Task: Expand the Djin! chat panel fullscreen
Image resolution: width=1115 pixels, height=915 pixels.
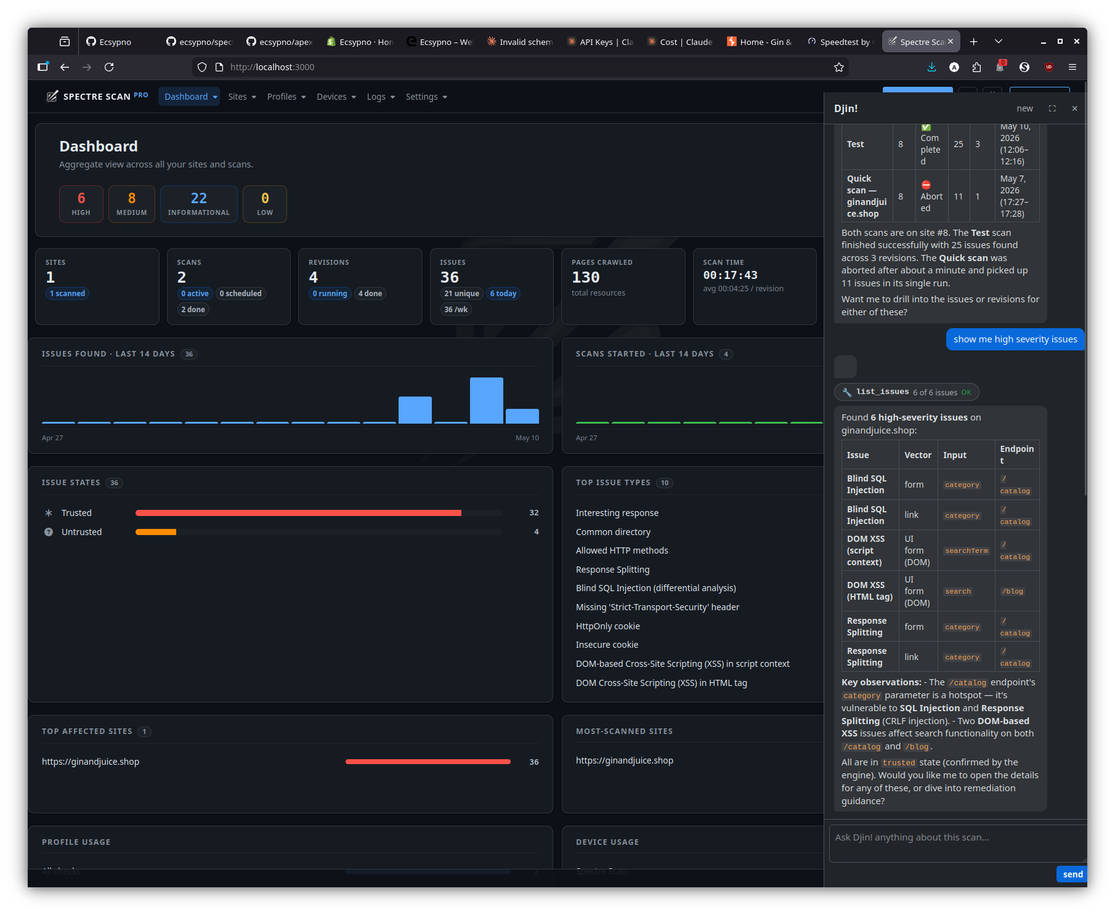Action: [1052, 108]
